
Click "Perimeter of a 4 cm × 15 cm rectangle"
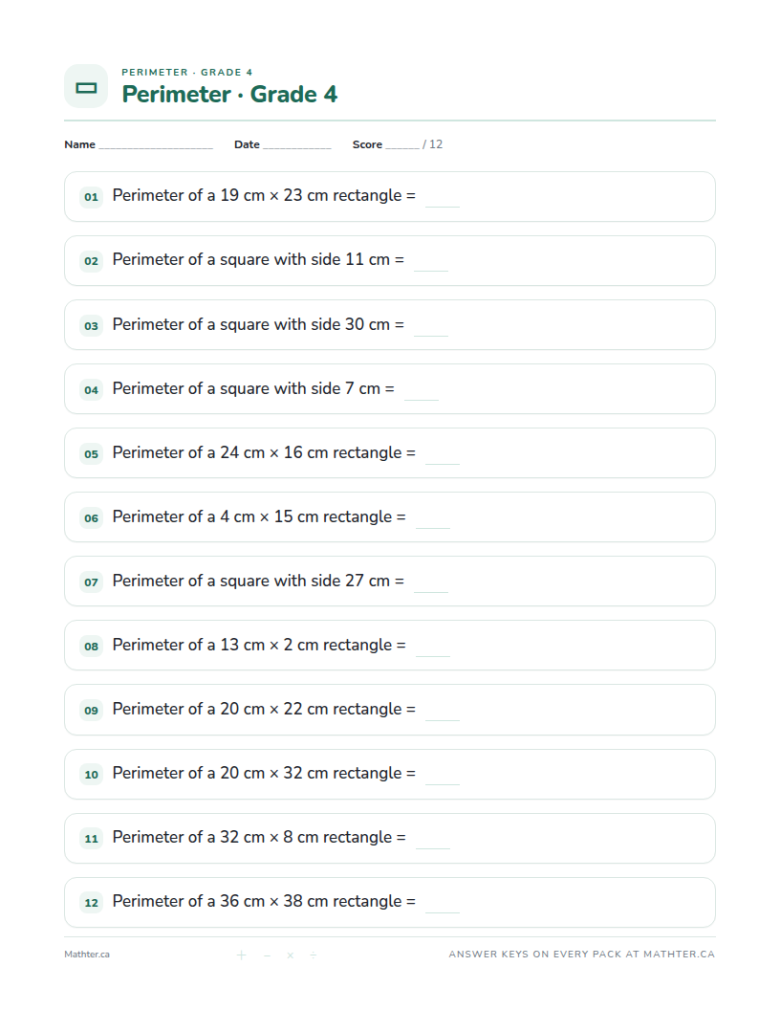tap(252, 517)
